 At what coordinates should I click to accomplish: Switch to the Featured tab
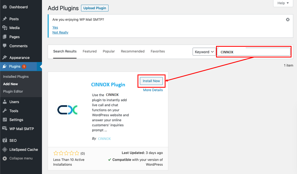[89, 51]
